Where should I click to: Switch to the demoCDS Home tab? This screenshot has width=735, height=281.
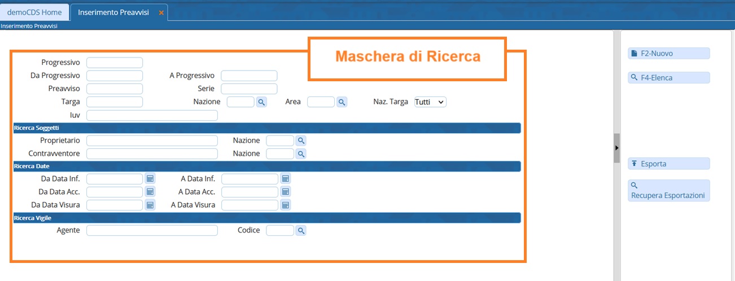[34, 12]
